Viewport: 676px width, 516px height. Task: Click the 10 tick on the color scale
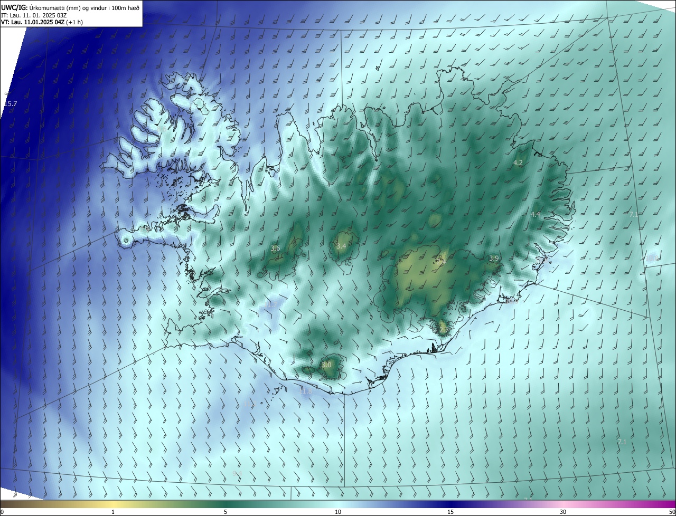338,512
